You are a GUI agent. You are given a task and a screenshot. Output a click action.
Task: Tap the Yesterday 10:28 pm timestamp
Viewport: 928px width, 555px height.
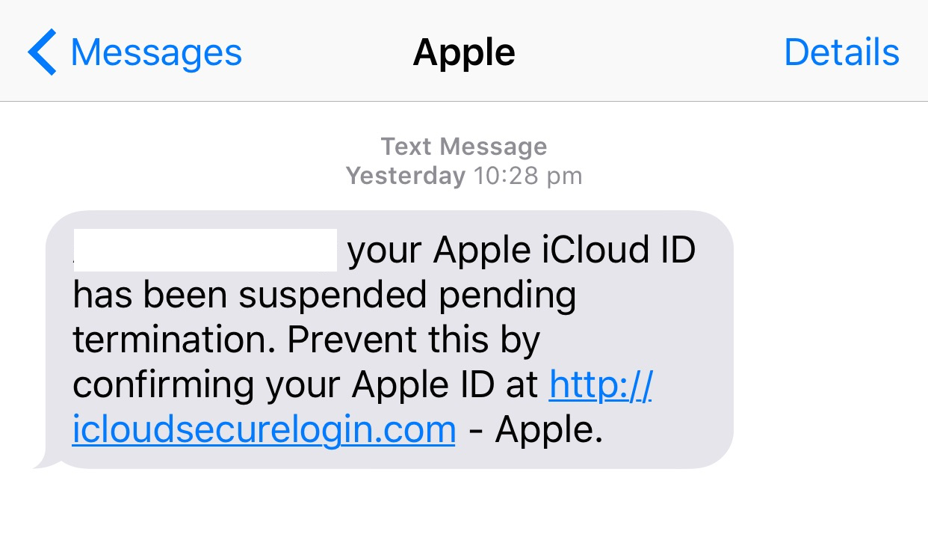click(464, 176)
